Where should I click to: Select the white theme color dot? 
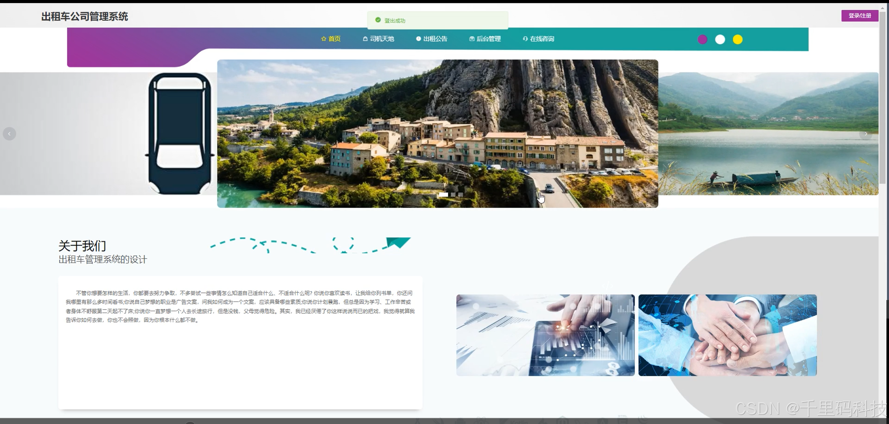coord(720,39)
